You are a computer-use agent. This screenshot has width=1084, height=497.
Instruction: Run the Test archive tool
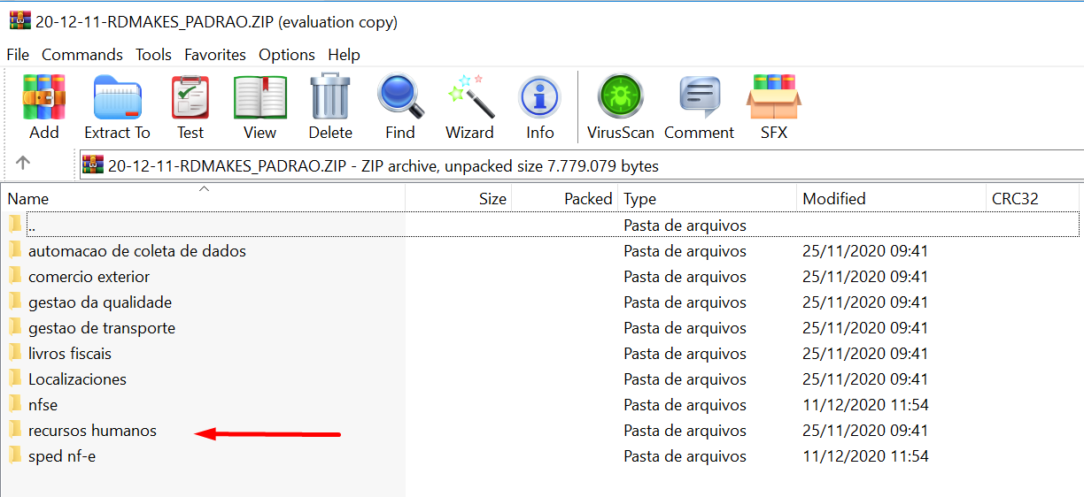click(190, 97)
